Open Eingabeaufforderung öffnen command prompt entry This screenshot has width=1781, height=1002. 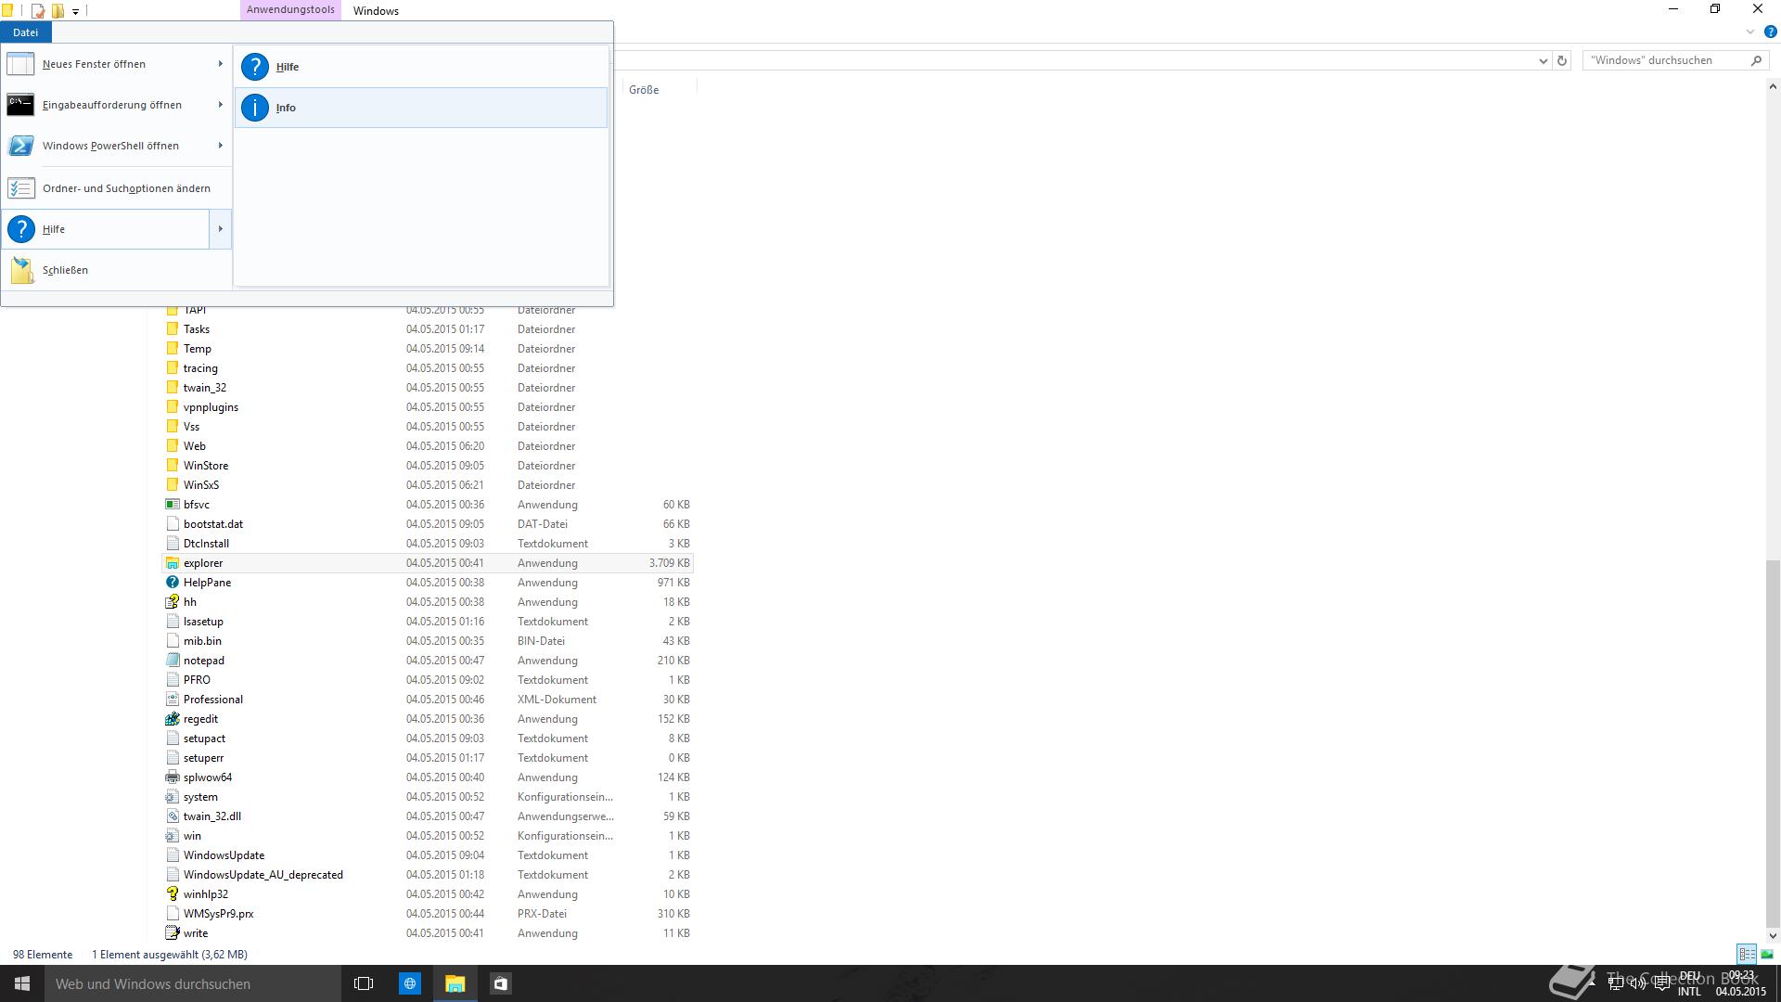[111, 105]
